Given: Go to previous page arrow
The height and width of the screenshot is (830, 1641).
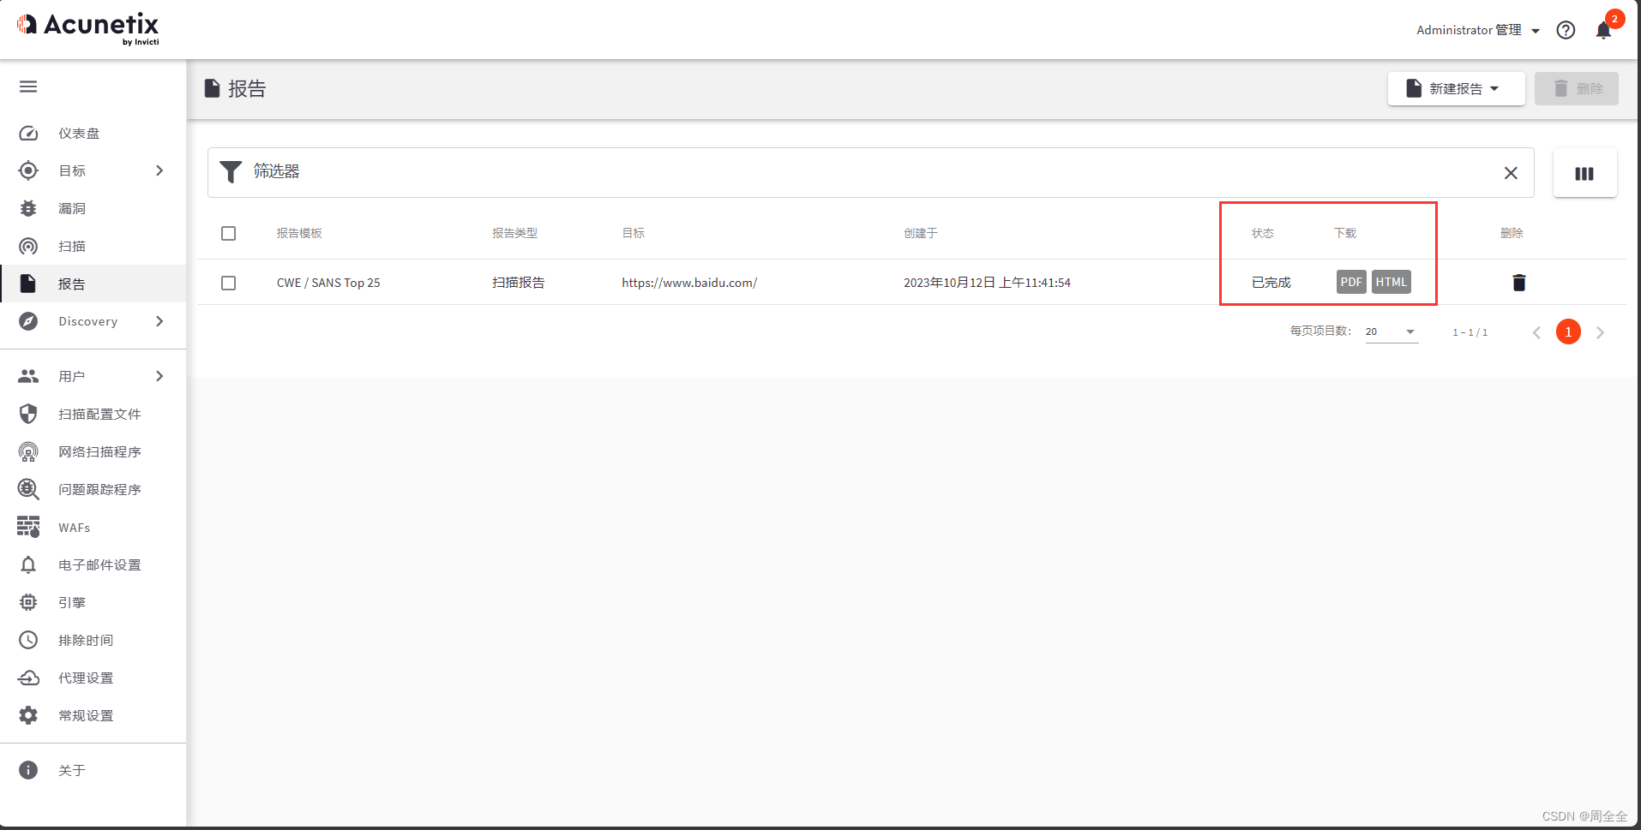Looking at the screenshot, I should [x=1536, y=332].
